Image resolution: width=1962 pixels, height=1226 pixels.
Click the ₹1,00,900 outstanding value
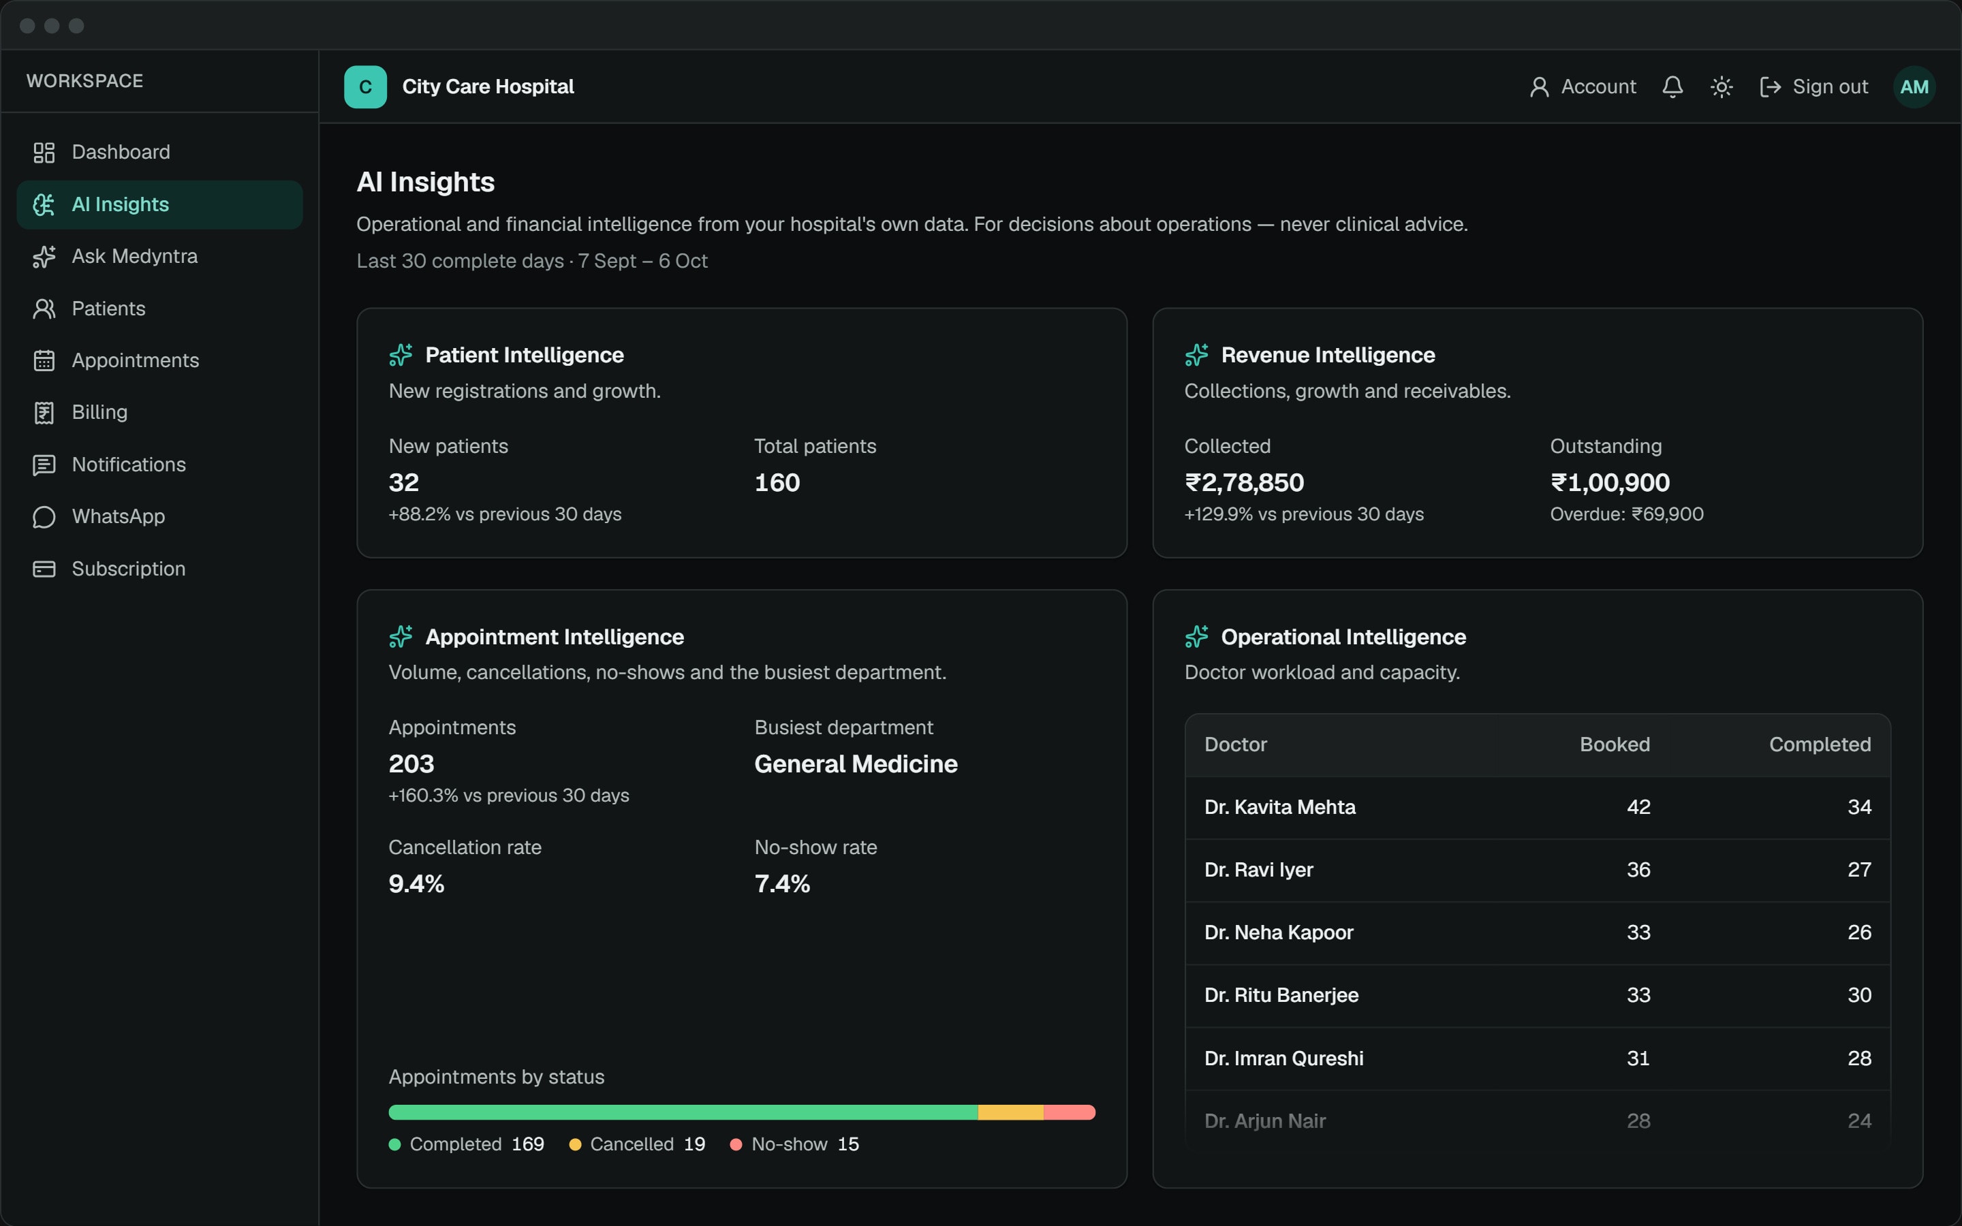click(1610, 482)
